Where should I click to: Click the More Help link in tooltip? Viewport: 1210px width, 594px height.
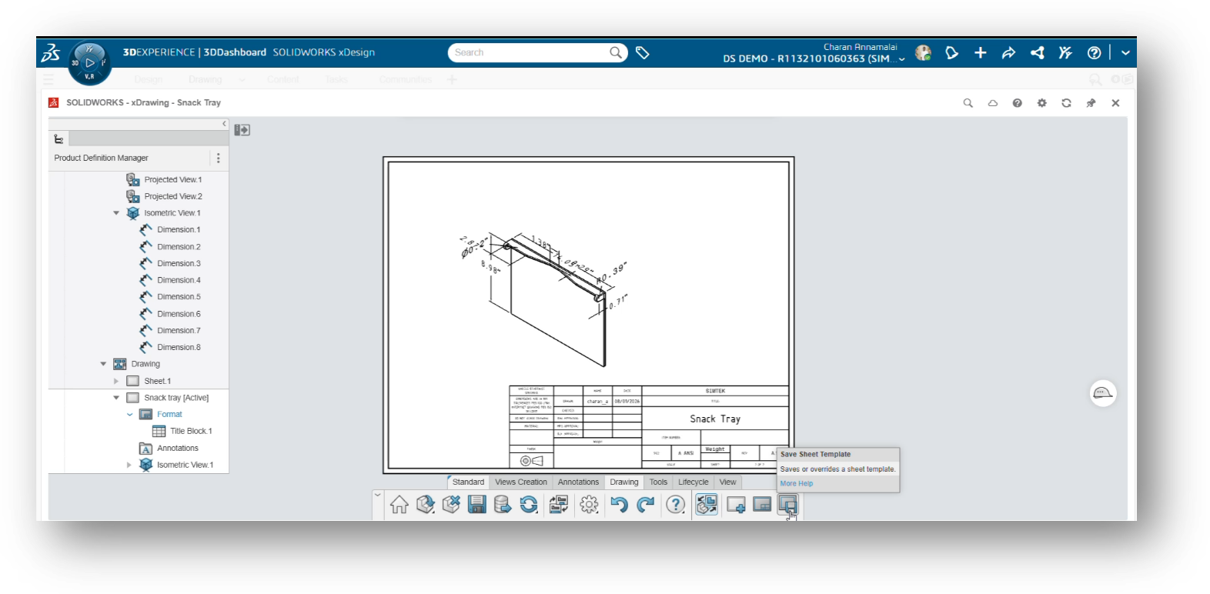click(796, 484)
